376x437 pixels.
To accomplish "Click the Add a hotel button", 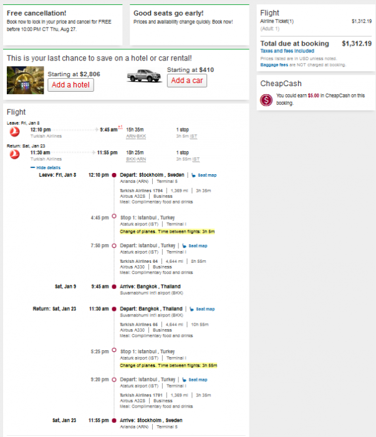I will 70,85.
